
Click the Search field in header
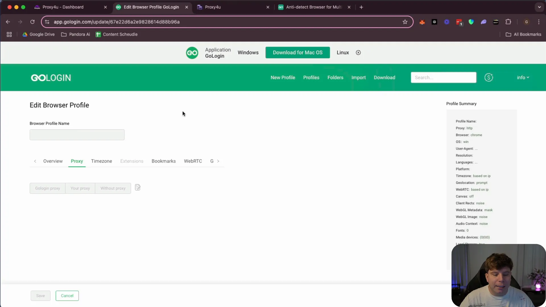click(443, 77)
